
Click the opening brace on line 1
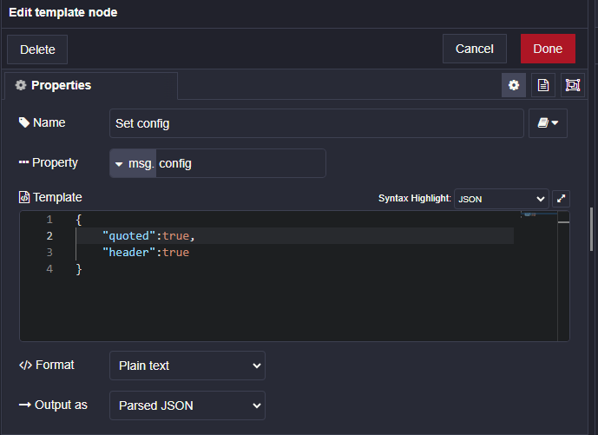click(x=79, y=220)
